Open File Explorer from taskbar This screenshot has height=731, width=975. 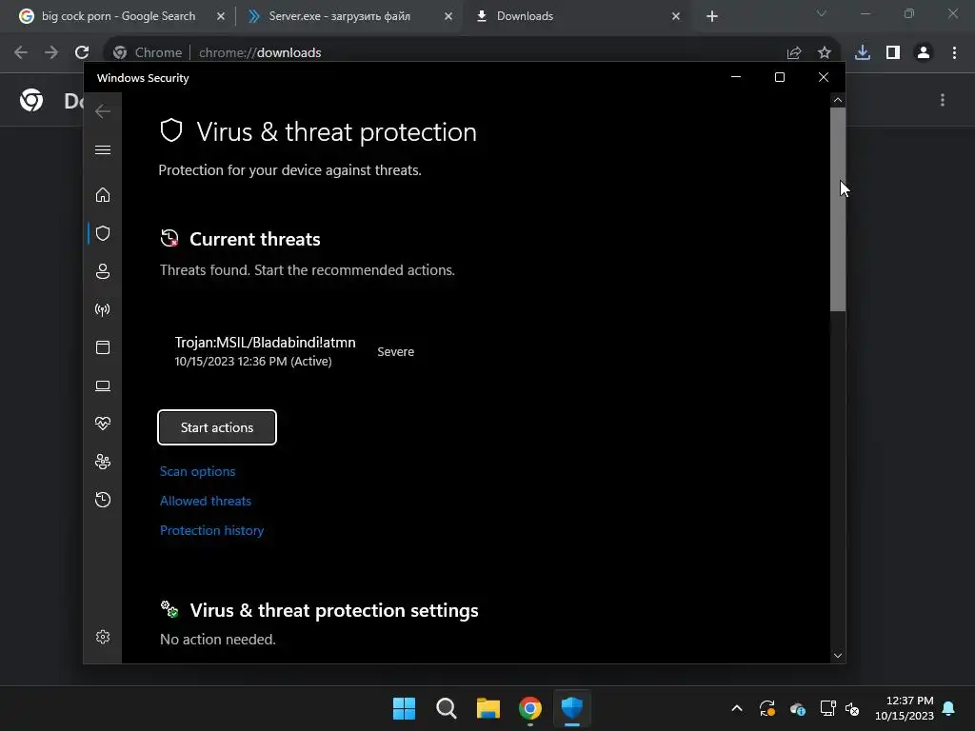click(488, 708)
